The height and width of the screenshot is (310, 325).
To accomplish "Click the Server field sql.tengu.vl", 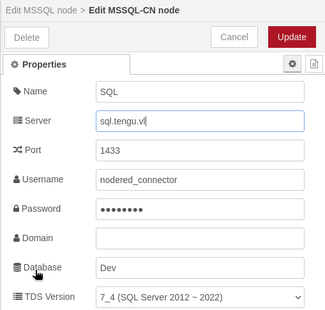I will point(200,121).
